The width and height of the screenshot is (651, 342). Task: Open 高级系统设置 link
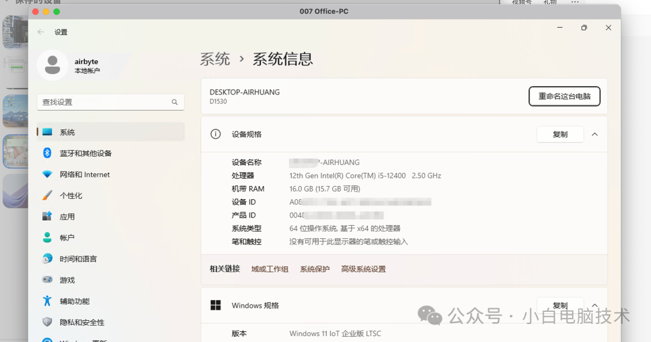[x=363, y=269]
